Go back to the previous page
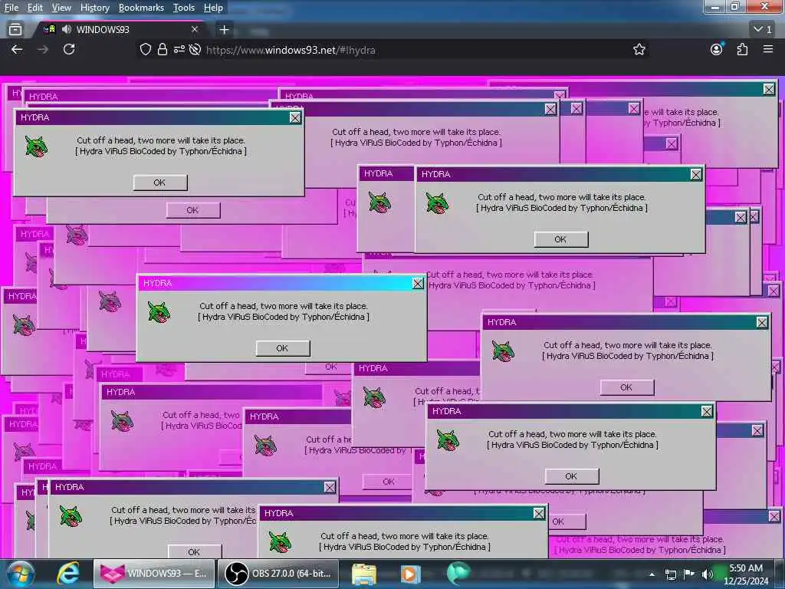 pyautogui.click(x=17, y=50)
